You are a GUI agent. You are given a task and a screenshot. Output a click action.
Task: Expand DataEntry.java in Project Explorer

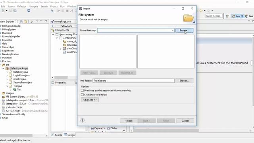click(x=7, y=72)
